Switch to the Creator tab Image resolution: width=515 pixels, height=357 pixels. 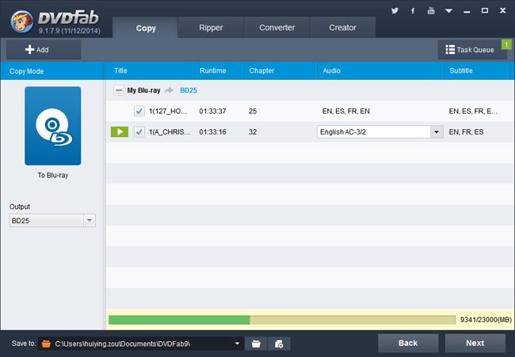342,28
